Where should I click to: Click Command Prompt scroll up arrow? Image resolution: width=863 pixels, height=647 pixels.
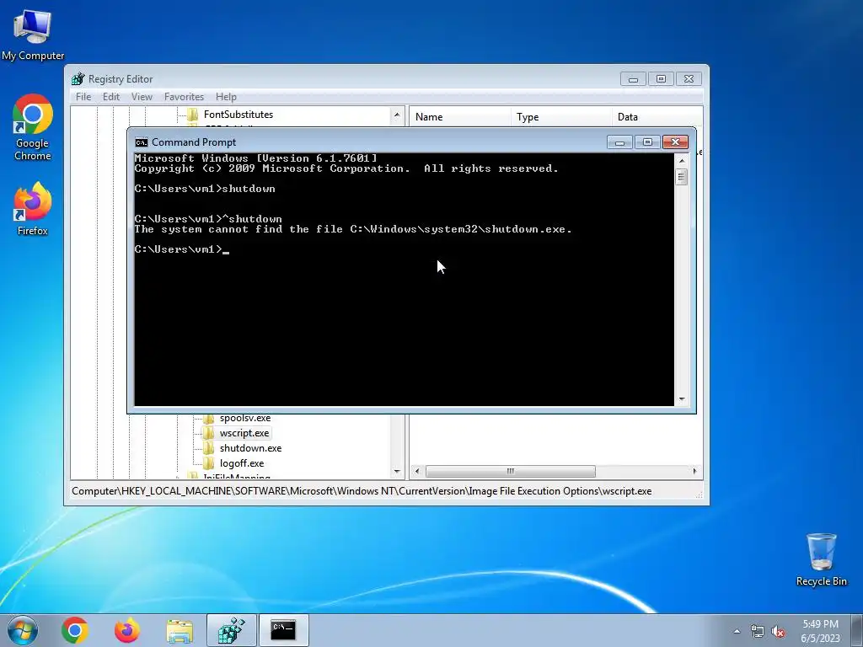[x=682, y=161]
